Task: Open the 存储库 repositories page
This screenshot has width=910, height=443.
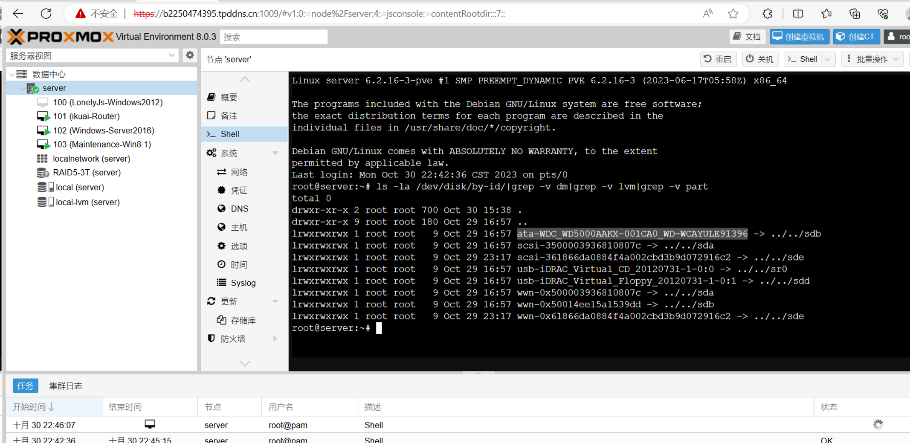Action: pos(243,321)
